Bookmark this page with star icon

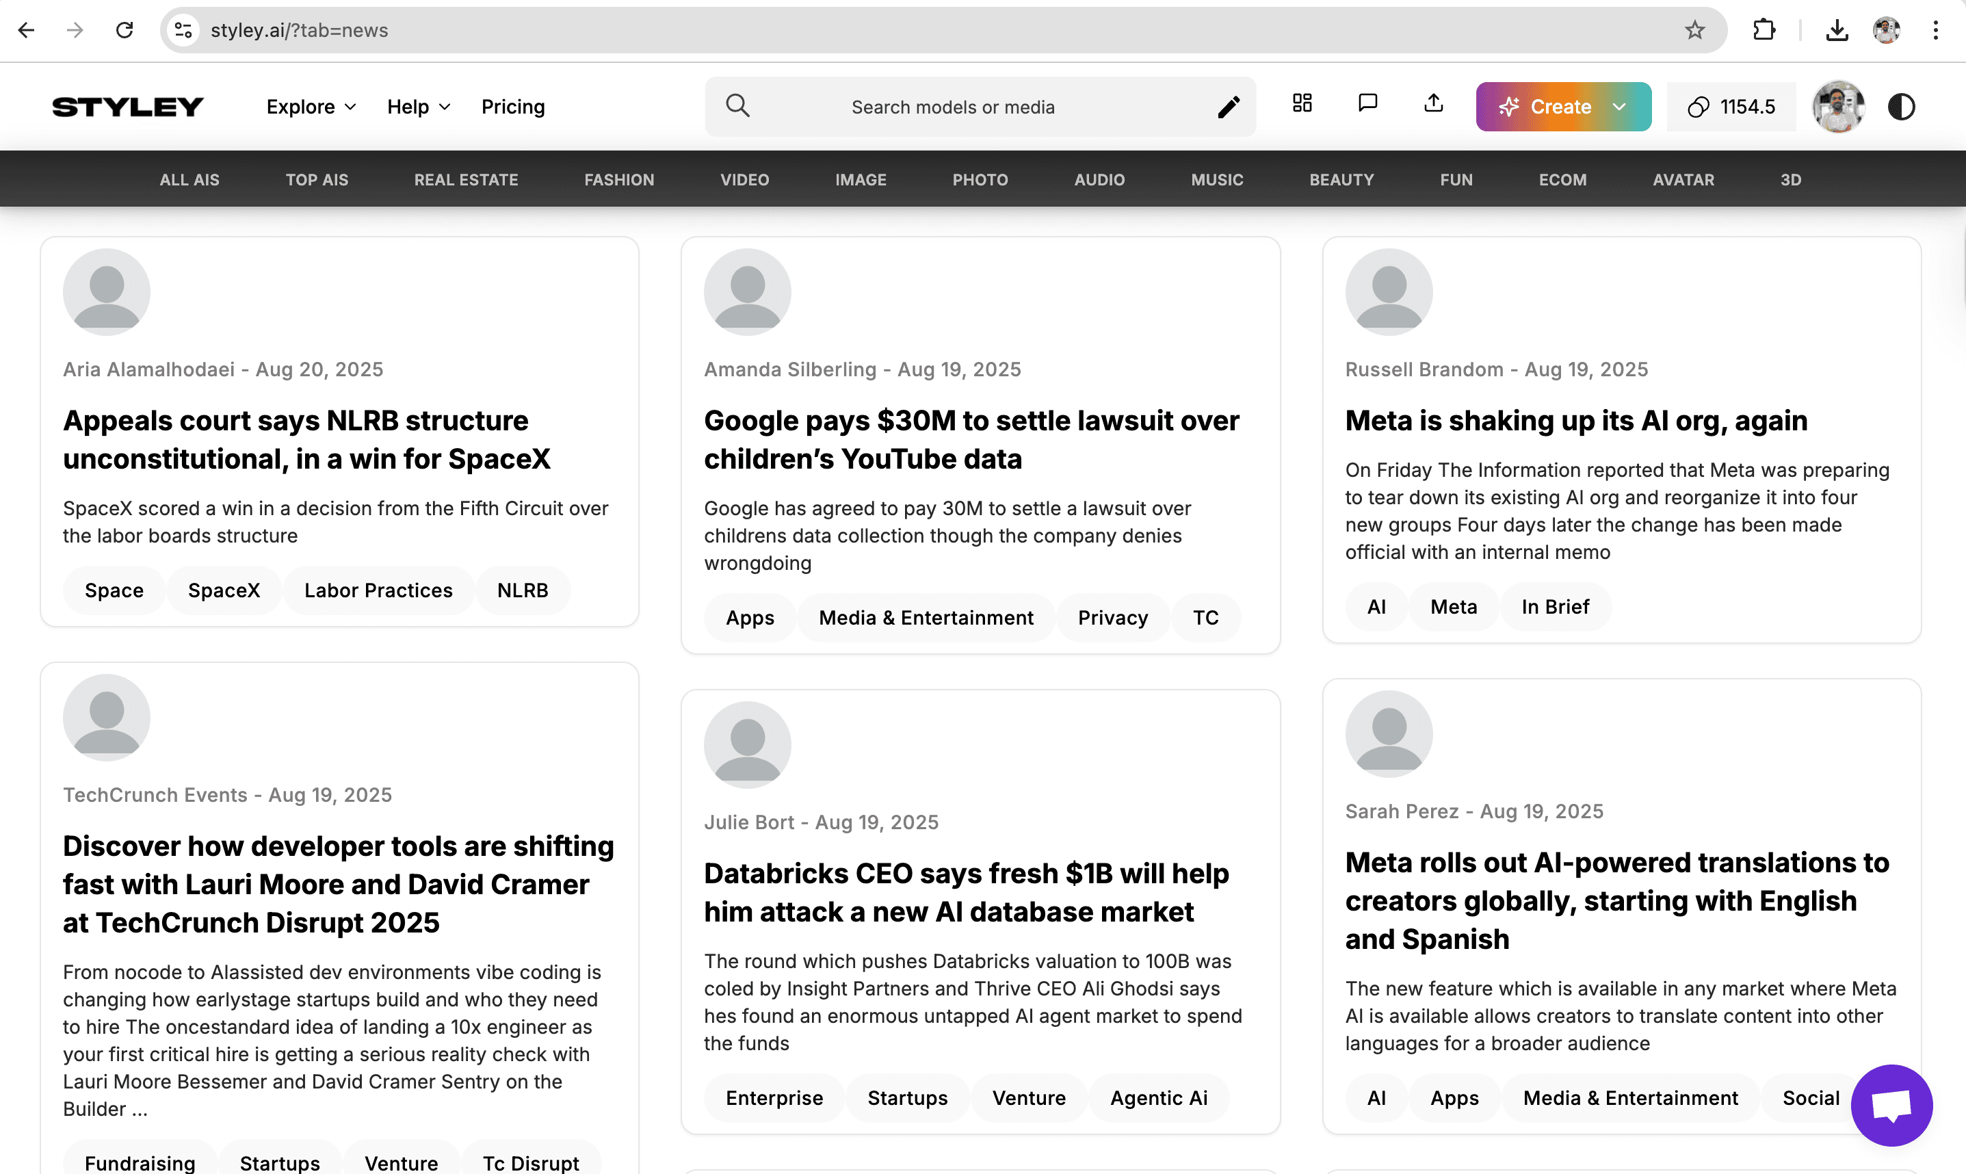(x=1694, y=30)
